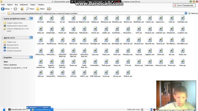This screenshot has width=198, height=111.
Task: Open the Вид menu
Action: pyautogui.click(x=16, y=5)
